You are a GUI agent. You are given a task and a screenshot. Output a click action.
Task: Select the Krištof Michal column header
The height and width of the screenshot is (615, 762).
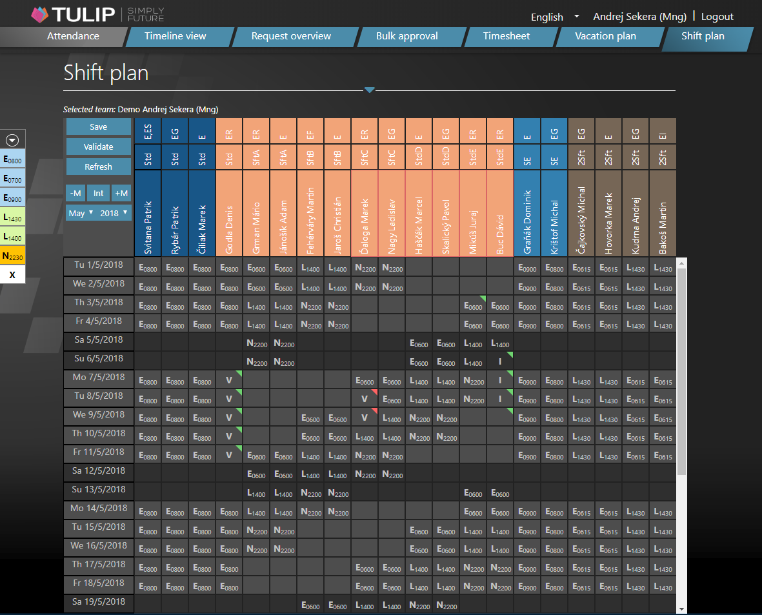[x=554, y=213]
